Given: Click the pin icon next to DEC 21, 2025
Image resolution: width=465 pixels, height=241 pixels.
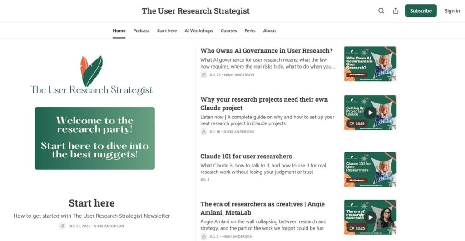Looking at the screenshot, I should pos(62,226).
